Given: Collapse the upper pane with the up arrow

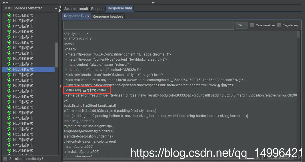Looking at the screenshot, I should point(4,3).
